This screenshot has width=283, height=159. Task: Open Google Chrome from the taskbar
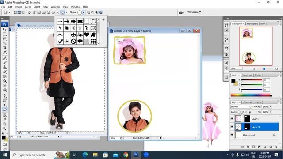point(126,155)
